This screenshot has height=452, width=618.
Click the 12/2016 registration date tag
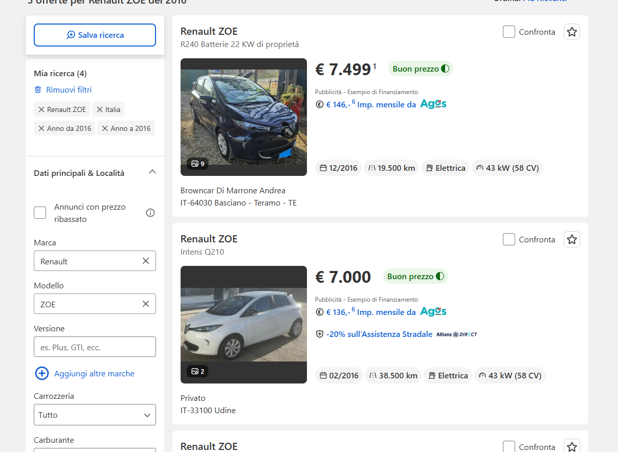(x=339, y=168)
